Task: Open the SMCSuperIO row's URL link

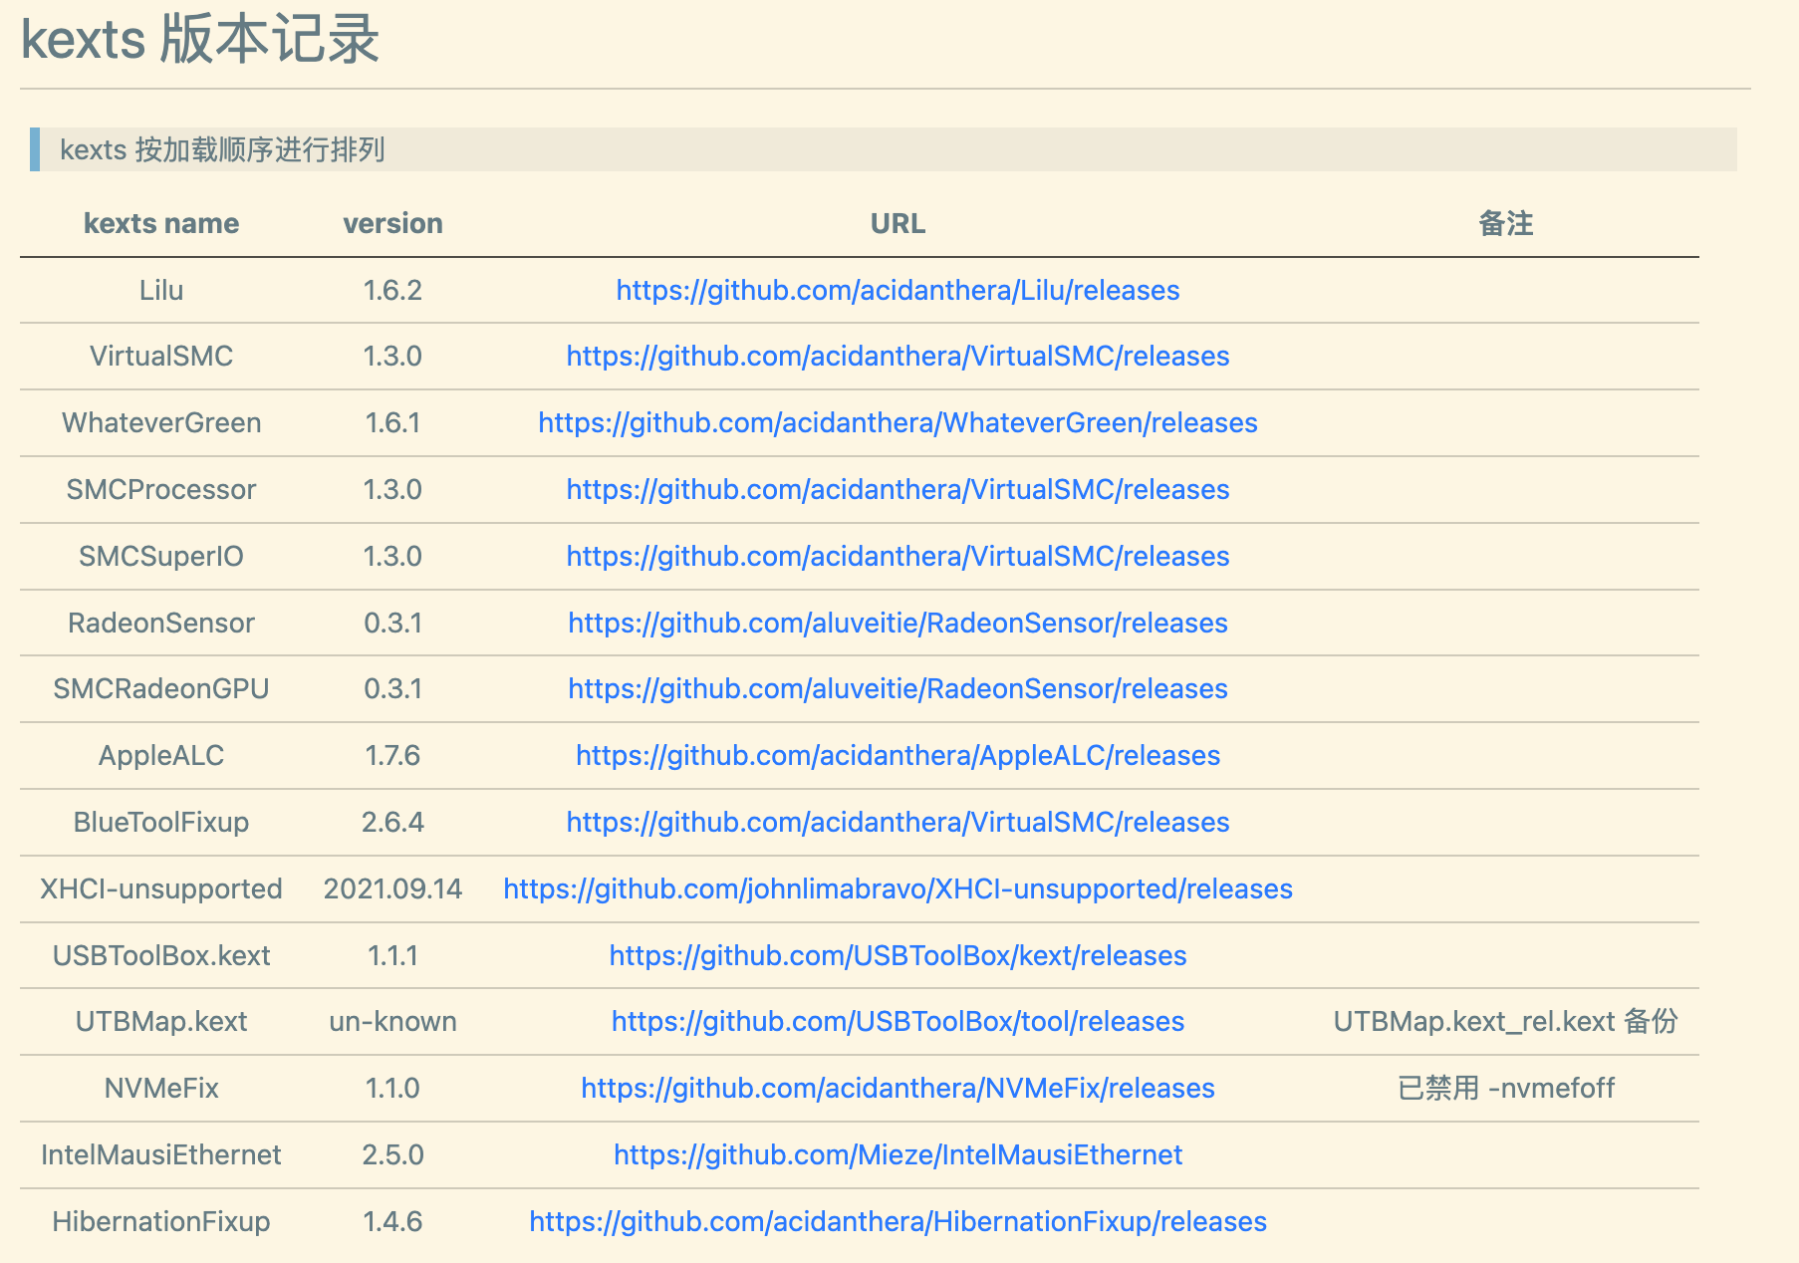Action: [898, 556]
